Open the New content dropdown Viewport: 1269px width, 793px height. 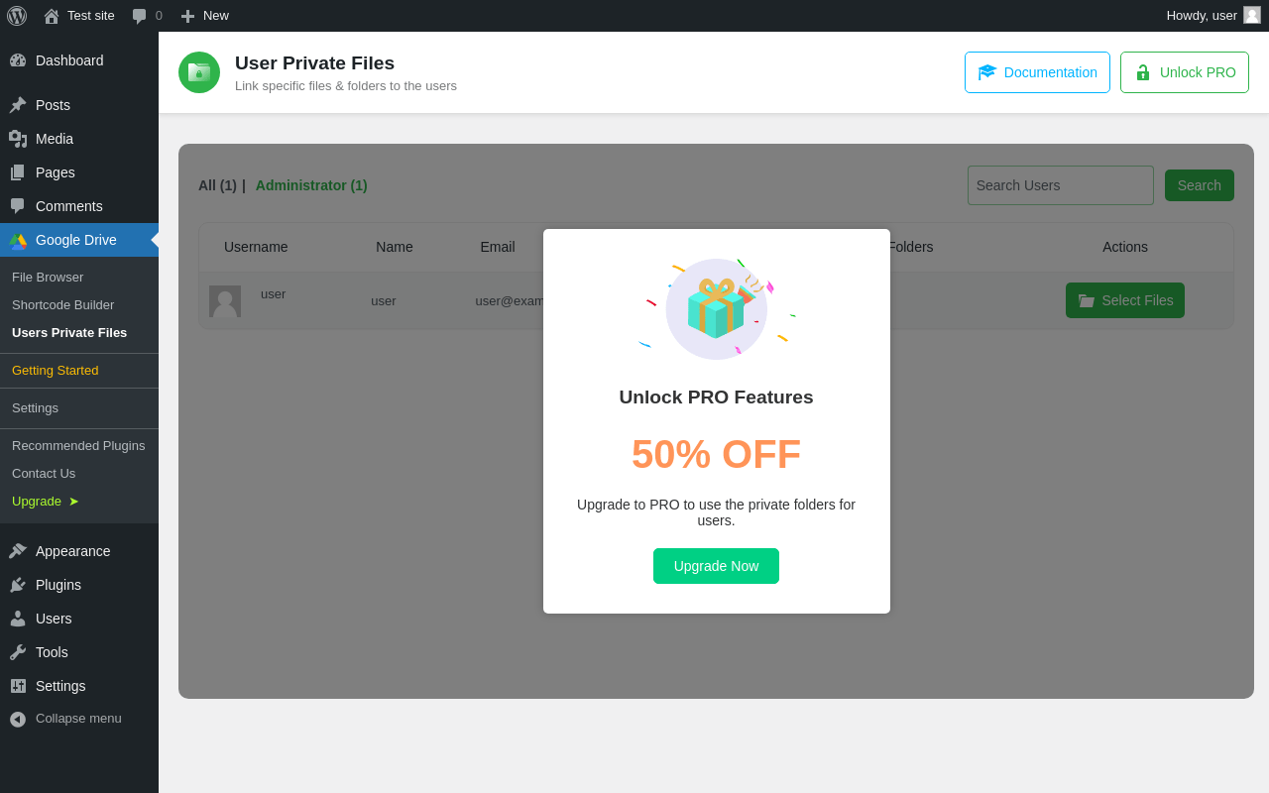[204, 16]
